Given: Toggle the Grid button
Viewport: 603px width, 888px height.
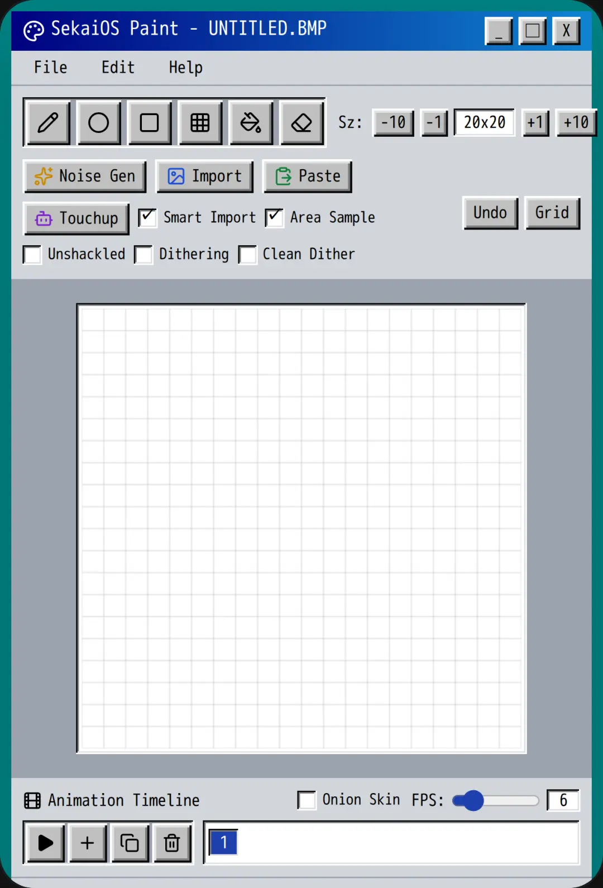Looking at the screenshot, I should pos(552,213).
